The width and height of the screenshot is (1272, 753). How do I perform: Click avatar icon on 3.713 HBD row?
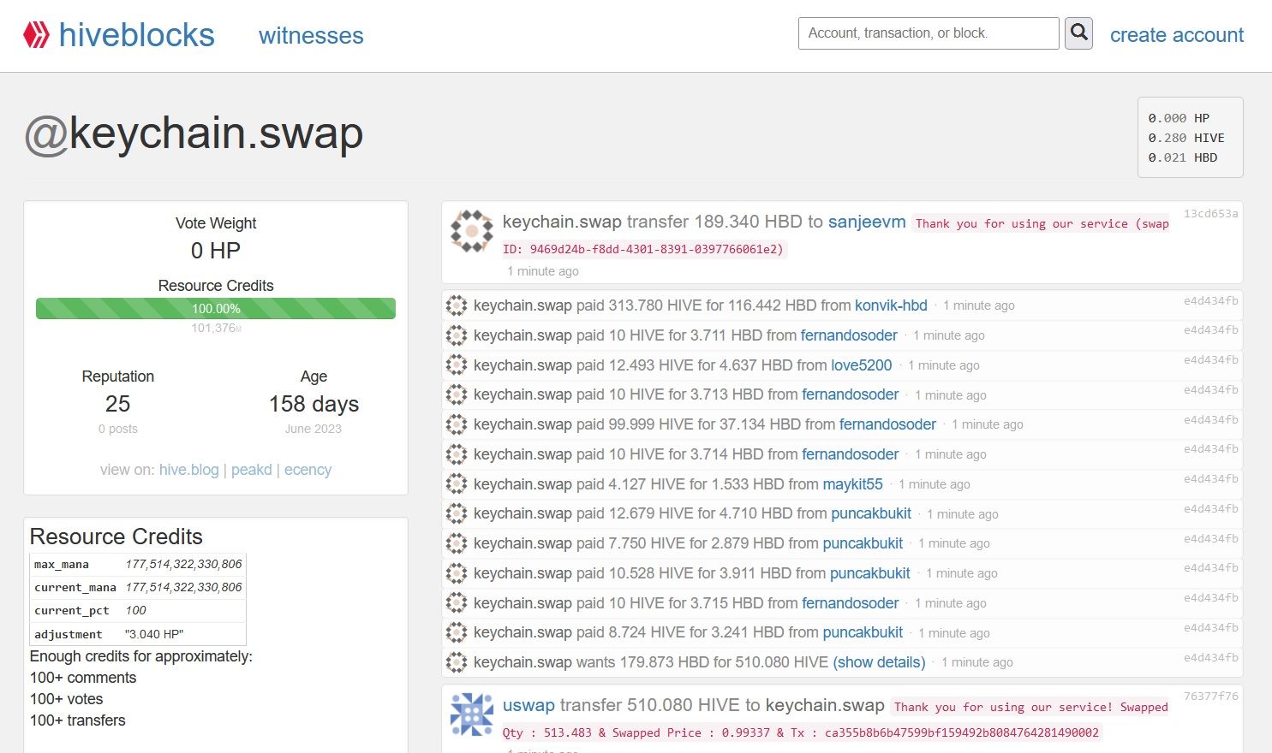coord(457,394)
